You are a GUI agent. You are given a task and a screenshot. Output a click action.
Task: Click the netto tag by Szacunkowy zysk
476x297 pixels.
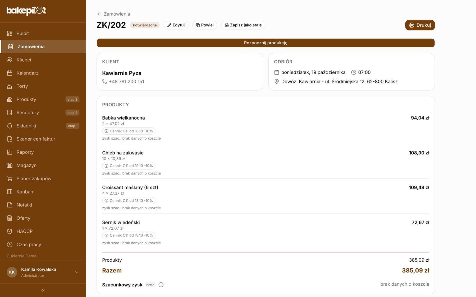150,285
